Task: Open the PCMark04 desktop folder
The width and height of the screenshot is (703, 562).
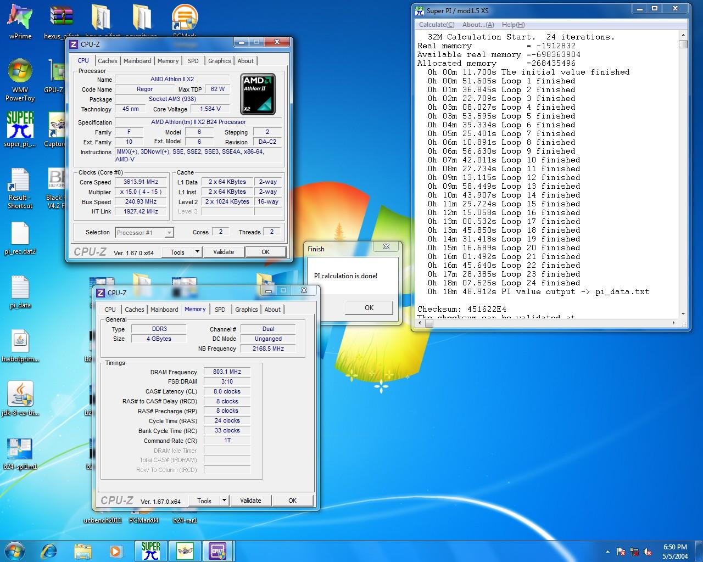Action: pos(143,520)
